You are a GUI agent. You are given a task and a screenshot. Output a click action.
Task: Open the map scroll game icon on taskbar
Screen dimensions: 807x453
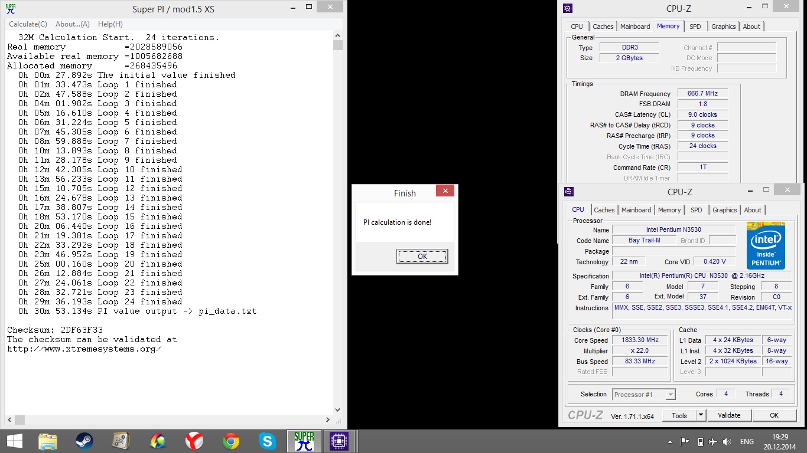click(121, 441)
